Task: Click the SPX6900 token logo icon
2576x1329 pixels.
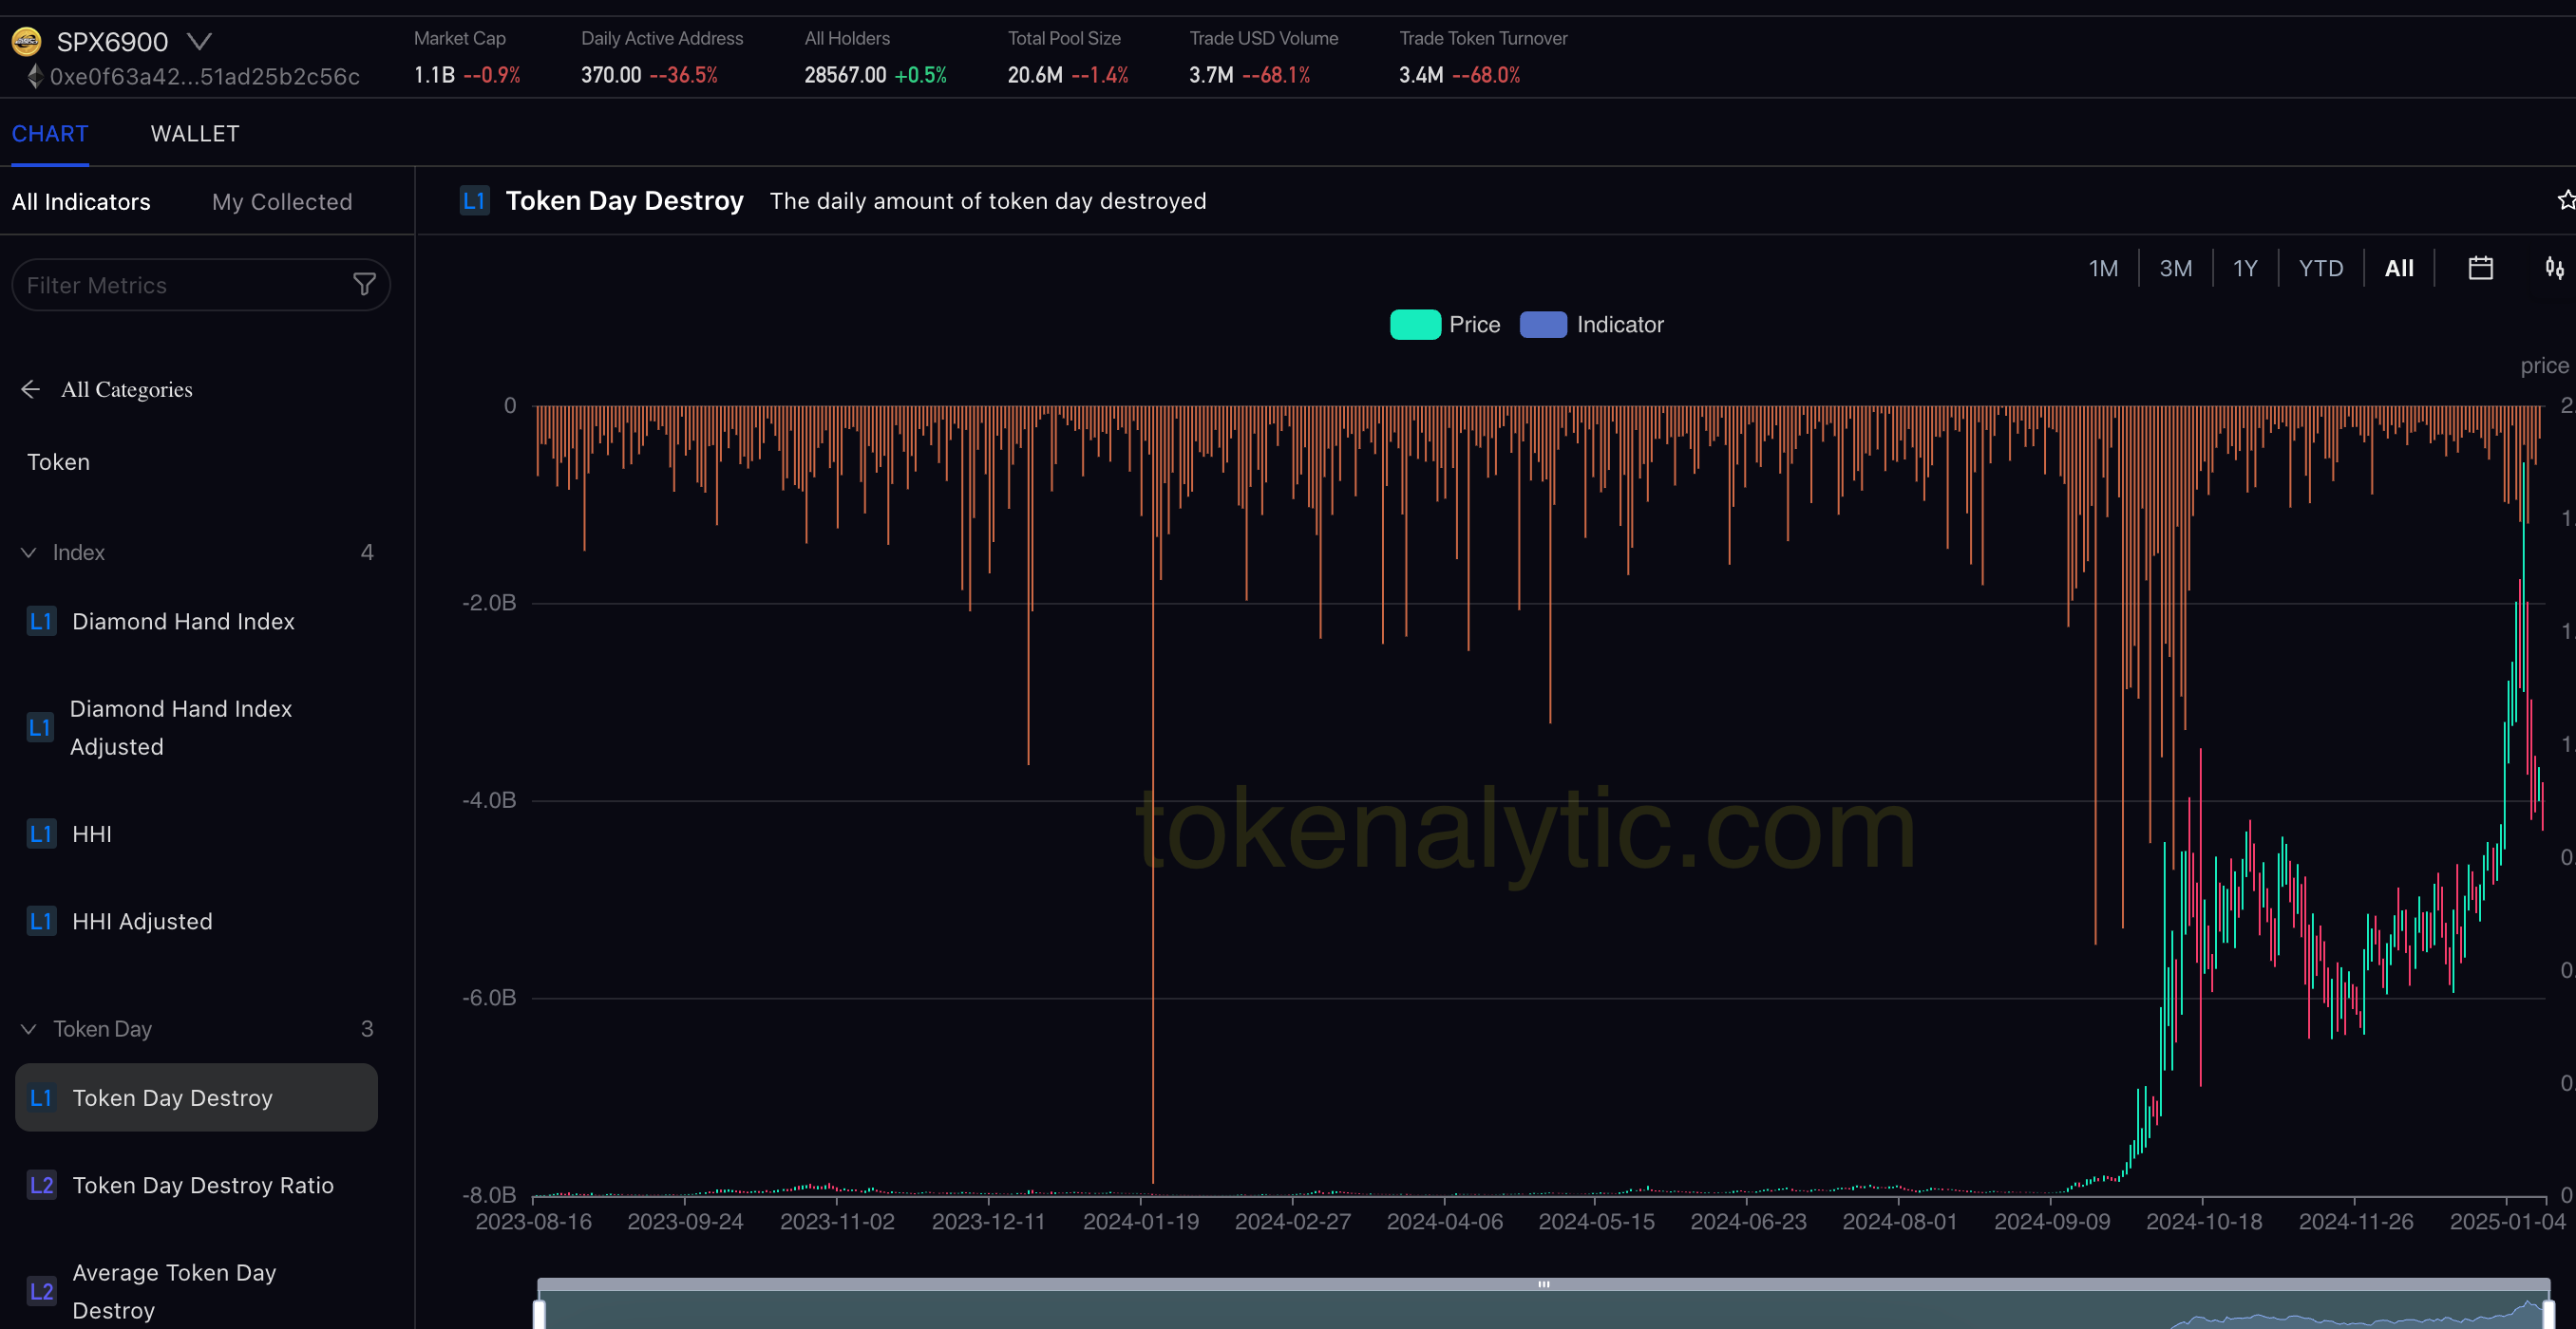Action: coord(26,41)
